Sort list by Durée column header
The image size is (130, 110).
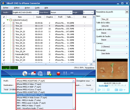[39, 17]
